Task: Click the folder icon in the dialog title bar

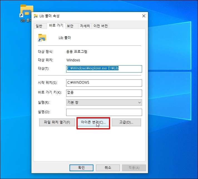Action: pyautogui.click(x=36, y=16)
